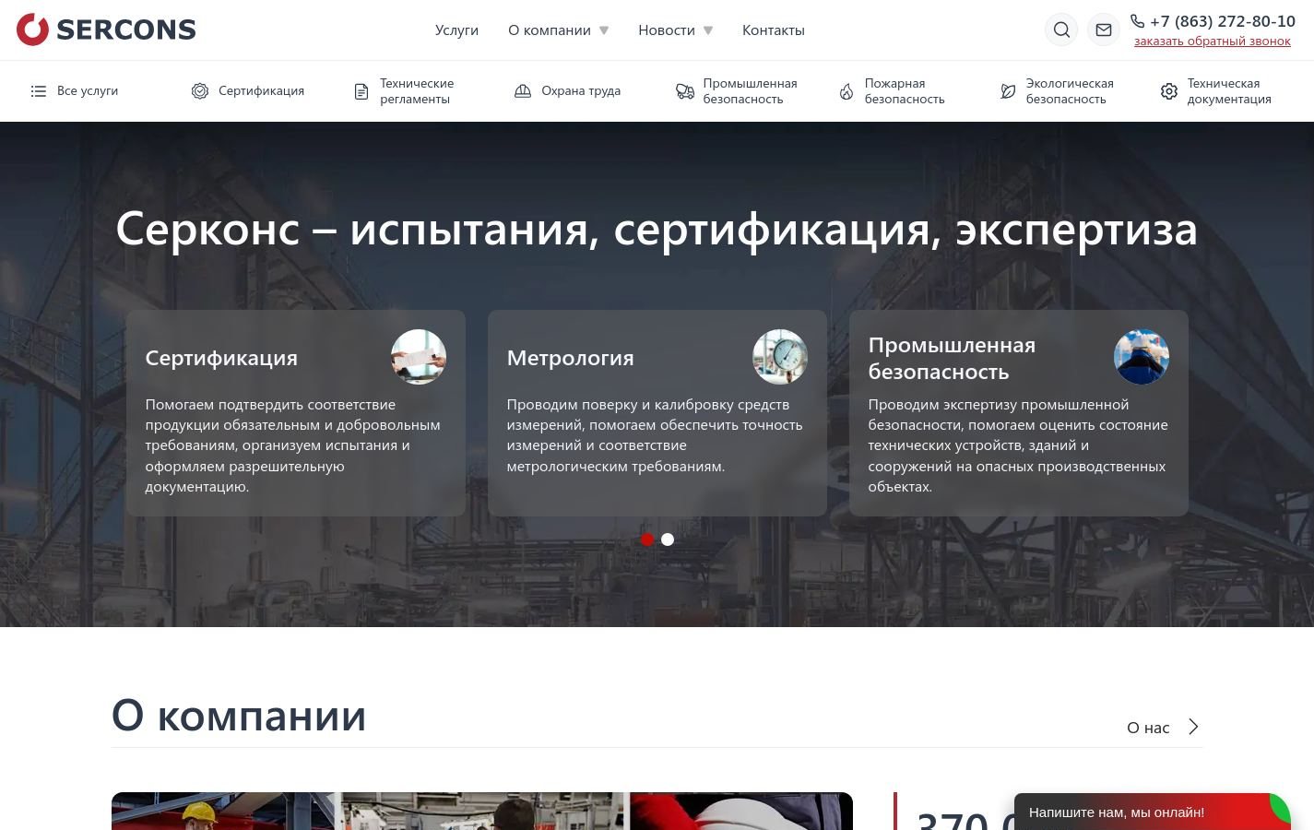Click the round Промышленная безопасность card image
The height and width of the screenshot is (830, 1314).
pos(1142,357)
